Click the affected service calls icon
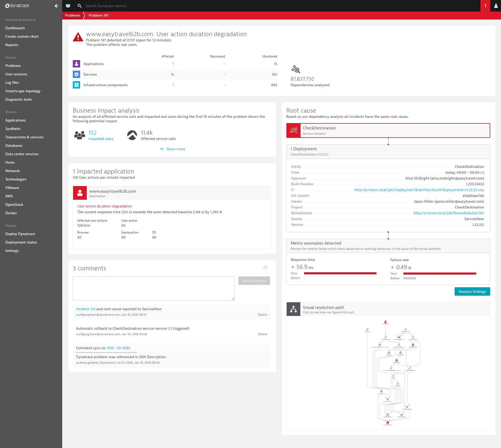The height and width of the screenshot is (448, 501). tap(132, 135)
